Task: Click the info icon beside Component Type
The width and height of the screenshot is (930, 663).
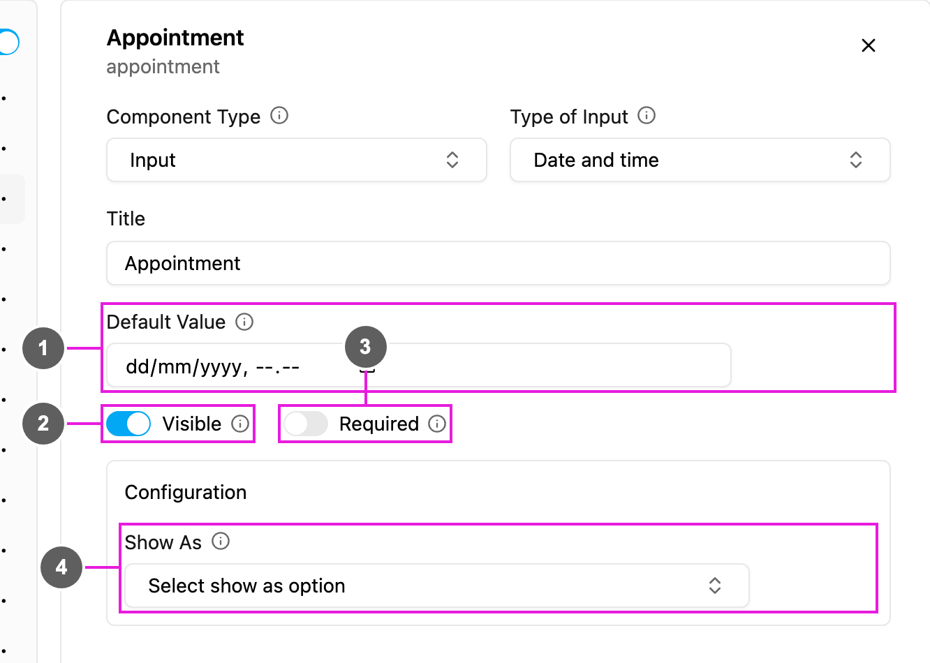Action: [x=279, y=116]
